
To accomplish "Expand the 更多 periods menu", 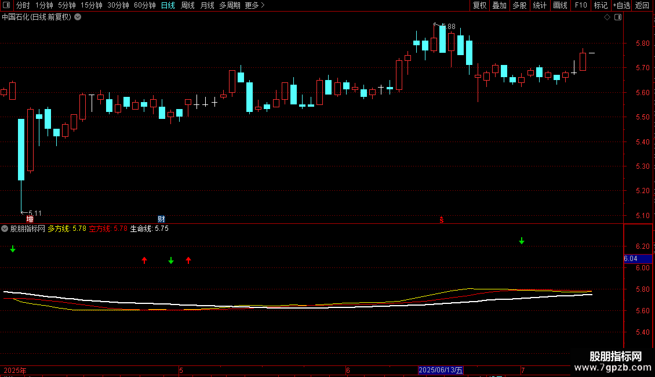I will coord(255,5).
